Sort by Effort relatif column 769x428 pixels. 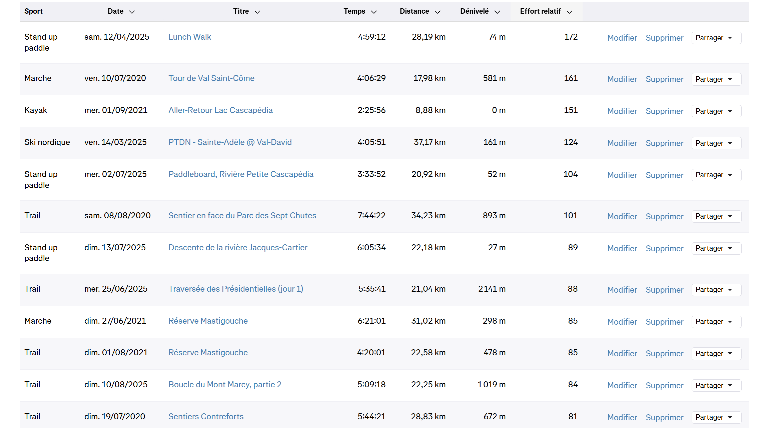click(546, 11)
